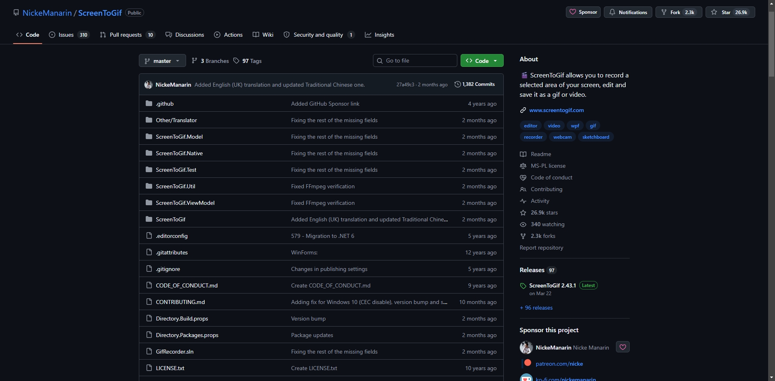
Task: Click the ScreenToGif.Native folder icon
Action: point(149,153)
